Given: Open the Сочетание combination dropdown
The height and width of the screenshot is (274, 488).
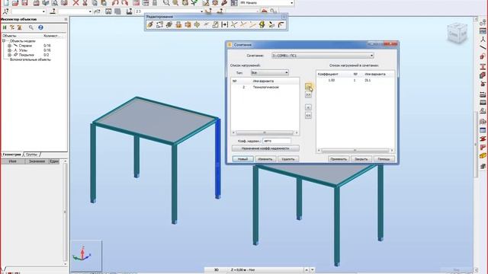Looking at the screenshot, I should click(x=323, y=56).
